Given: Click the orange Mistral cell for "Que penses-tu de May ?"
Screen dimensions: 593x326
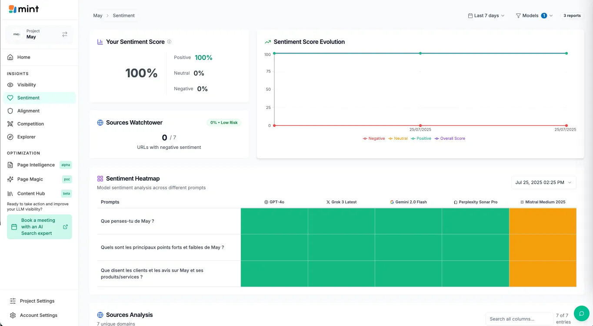Looking at the screenshot, I should coord(543,221).
